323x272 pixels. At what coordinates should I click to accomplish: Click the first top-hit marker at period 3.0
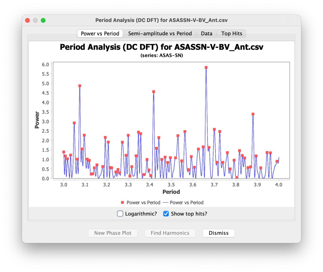[64, 152]
